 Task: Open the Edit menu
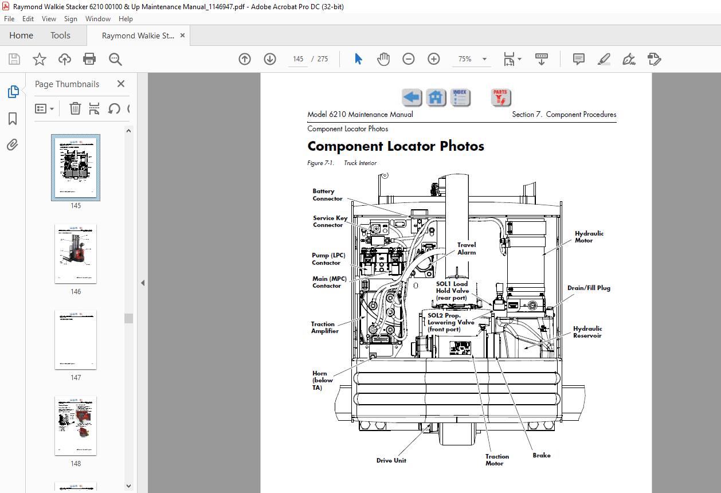(x=28, y=19)
